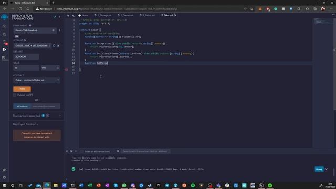
Task: Click the Gas Limit input field
Action: tap(26, 57)
